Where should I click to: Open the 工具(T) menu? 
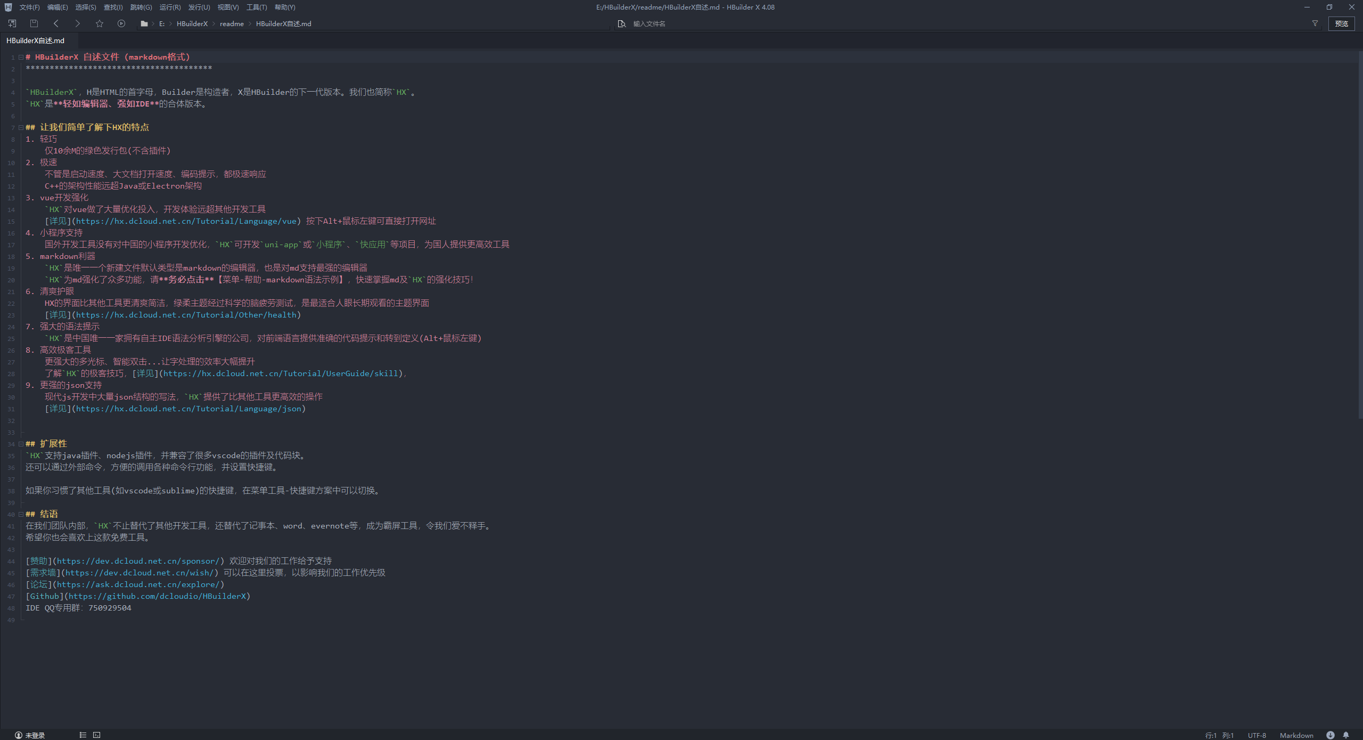tap(256, 7)
